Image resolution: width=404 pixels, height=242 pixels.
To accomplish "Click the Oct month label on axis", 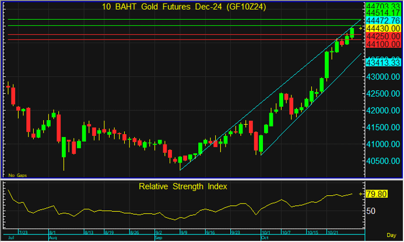I will (x=264, y=239).
